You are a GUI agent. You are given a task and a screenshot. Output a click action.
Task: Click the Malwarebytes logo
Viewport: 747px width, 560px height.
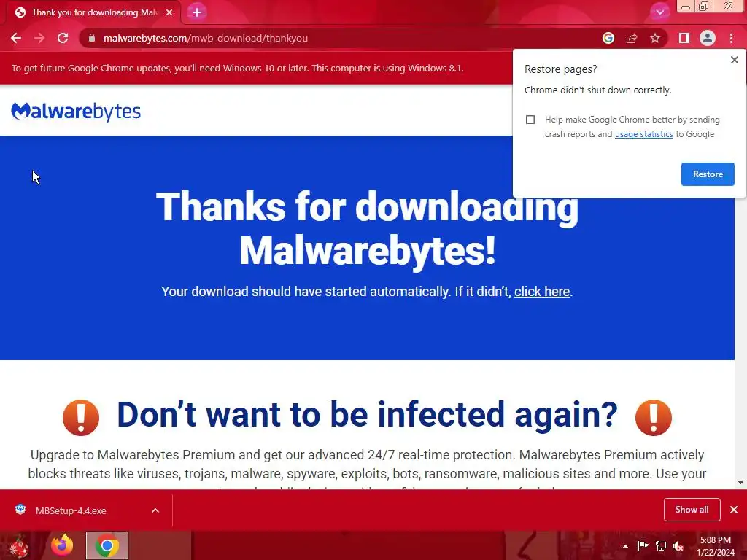point(76,112)
